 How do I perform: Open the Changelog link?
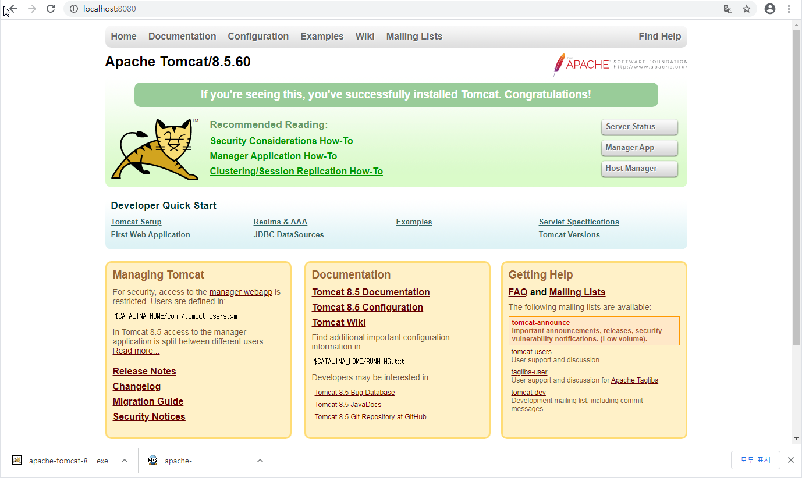tap(137, 386)
